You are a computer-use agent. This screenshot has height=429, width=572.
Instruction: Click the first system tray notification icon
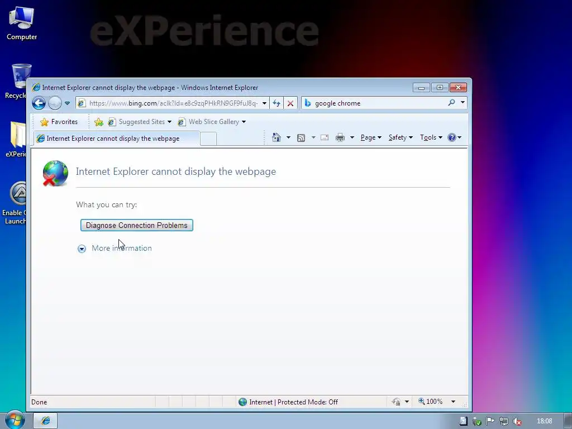pyautogui.click(x=463, y=421)
